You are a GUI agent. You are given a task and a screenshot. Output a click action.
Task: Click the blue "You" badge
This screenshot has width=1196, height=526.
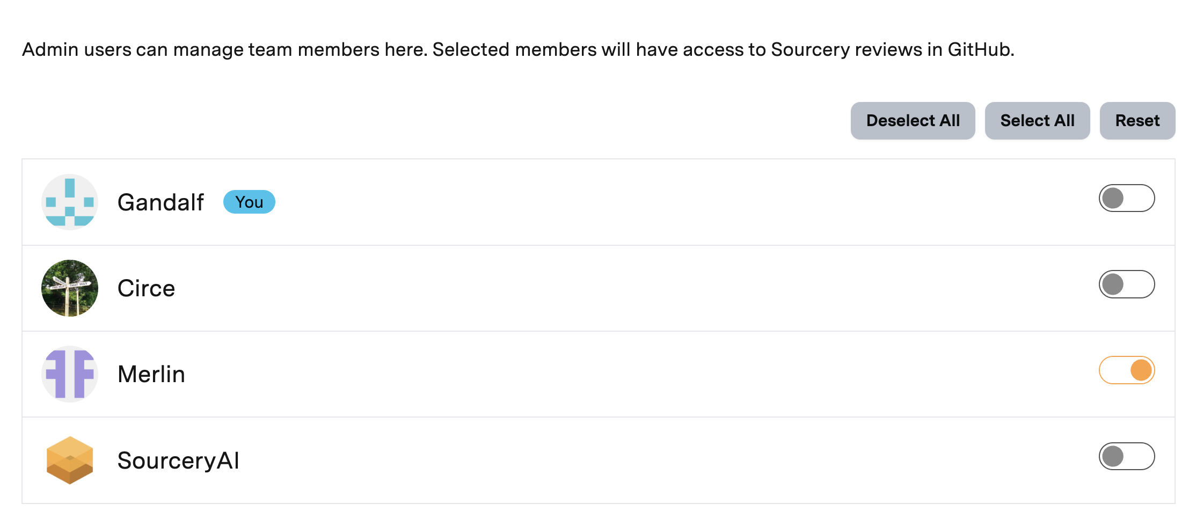(x=249, y=202)
